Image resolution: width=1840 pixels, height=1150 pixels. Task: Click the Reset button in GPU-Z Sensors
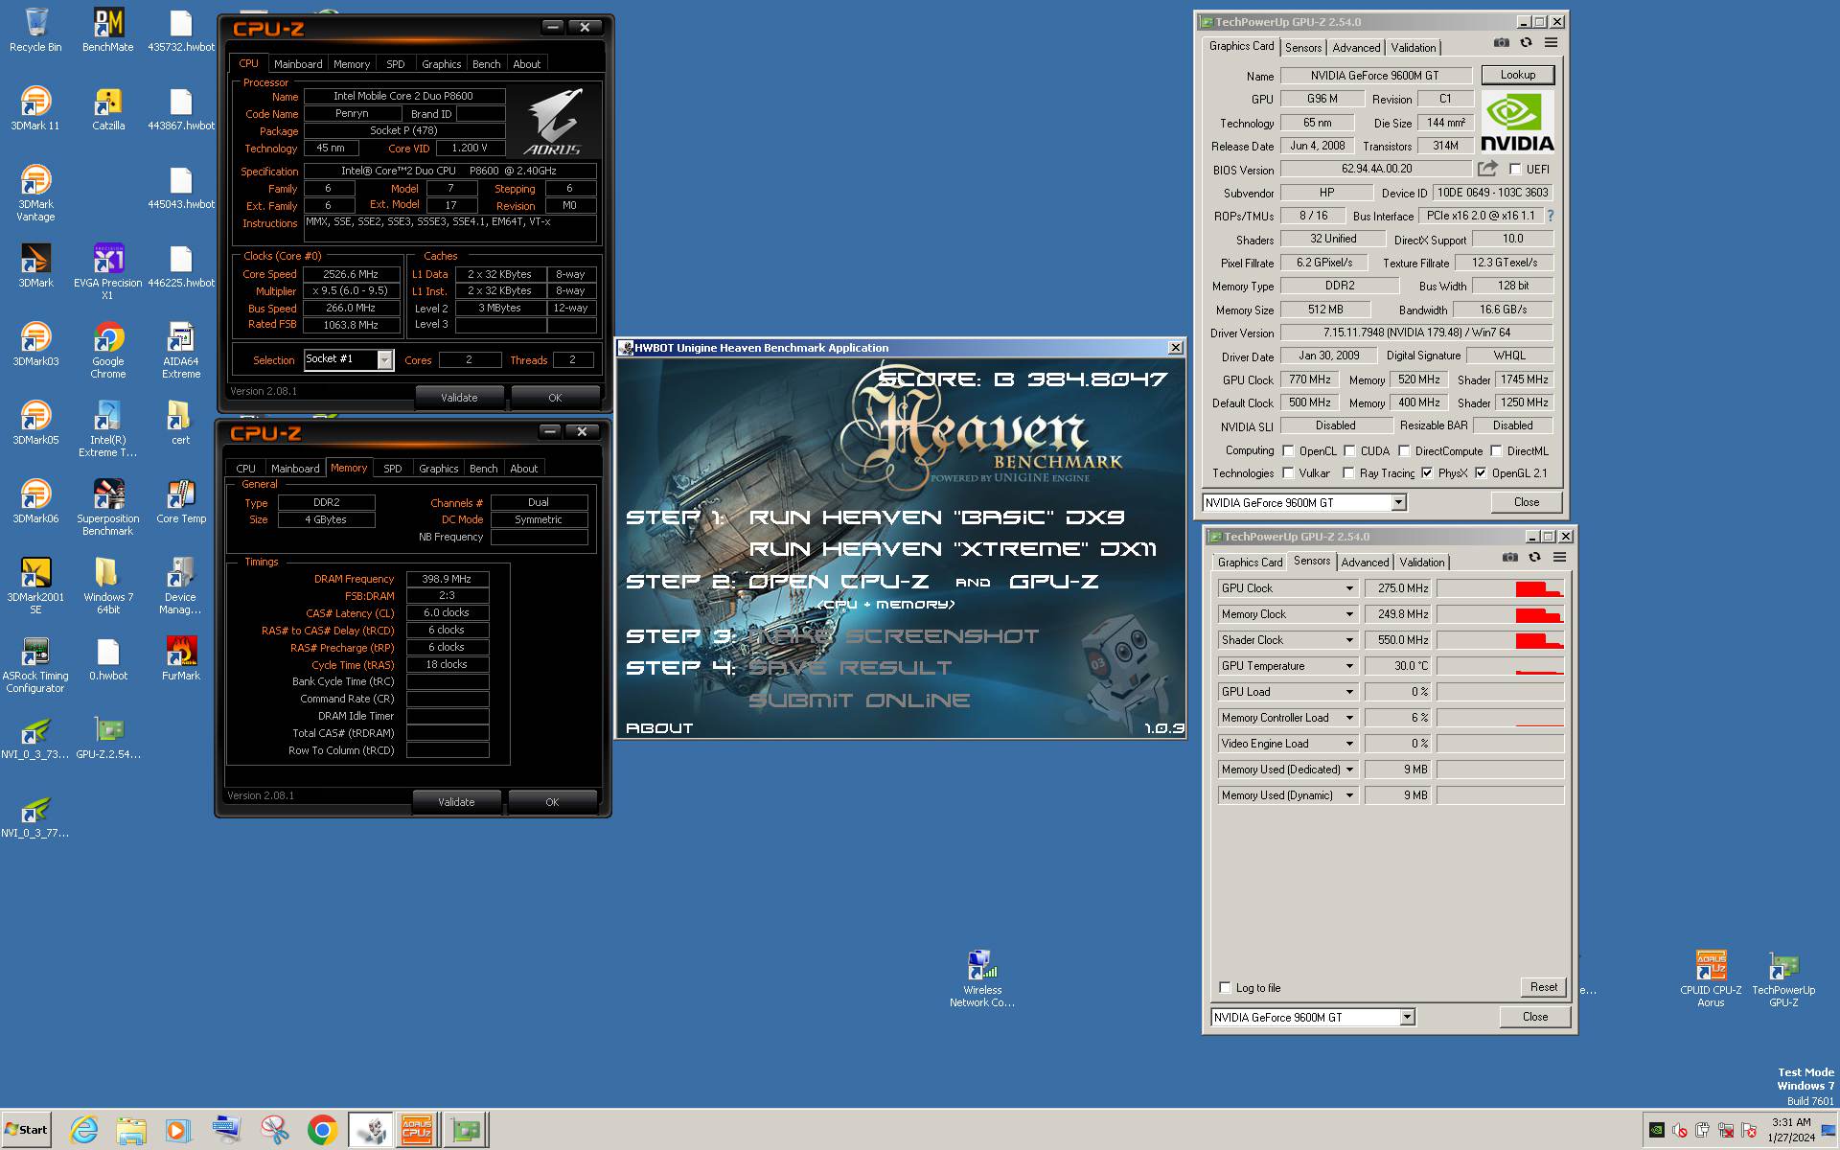pos(1543,987)
